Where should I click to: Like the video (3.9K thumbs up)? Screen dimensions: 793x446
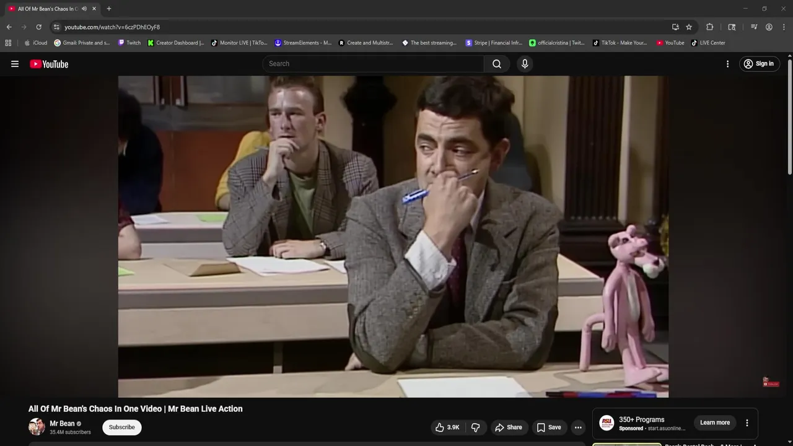(447, 427)
